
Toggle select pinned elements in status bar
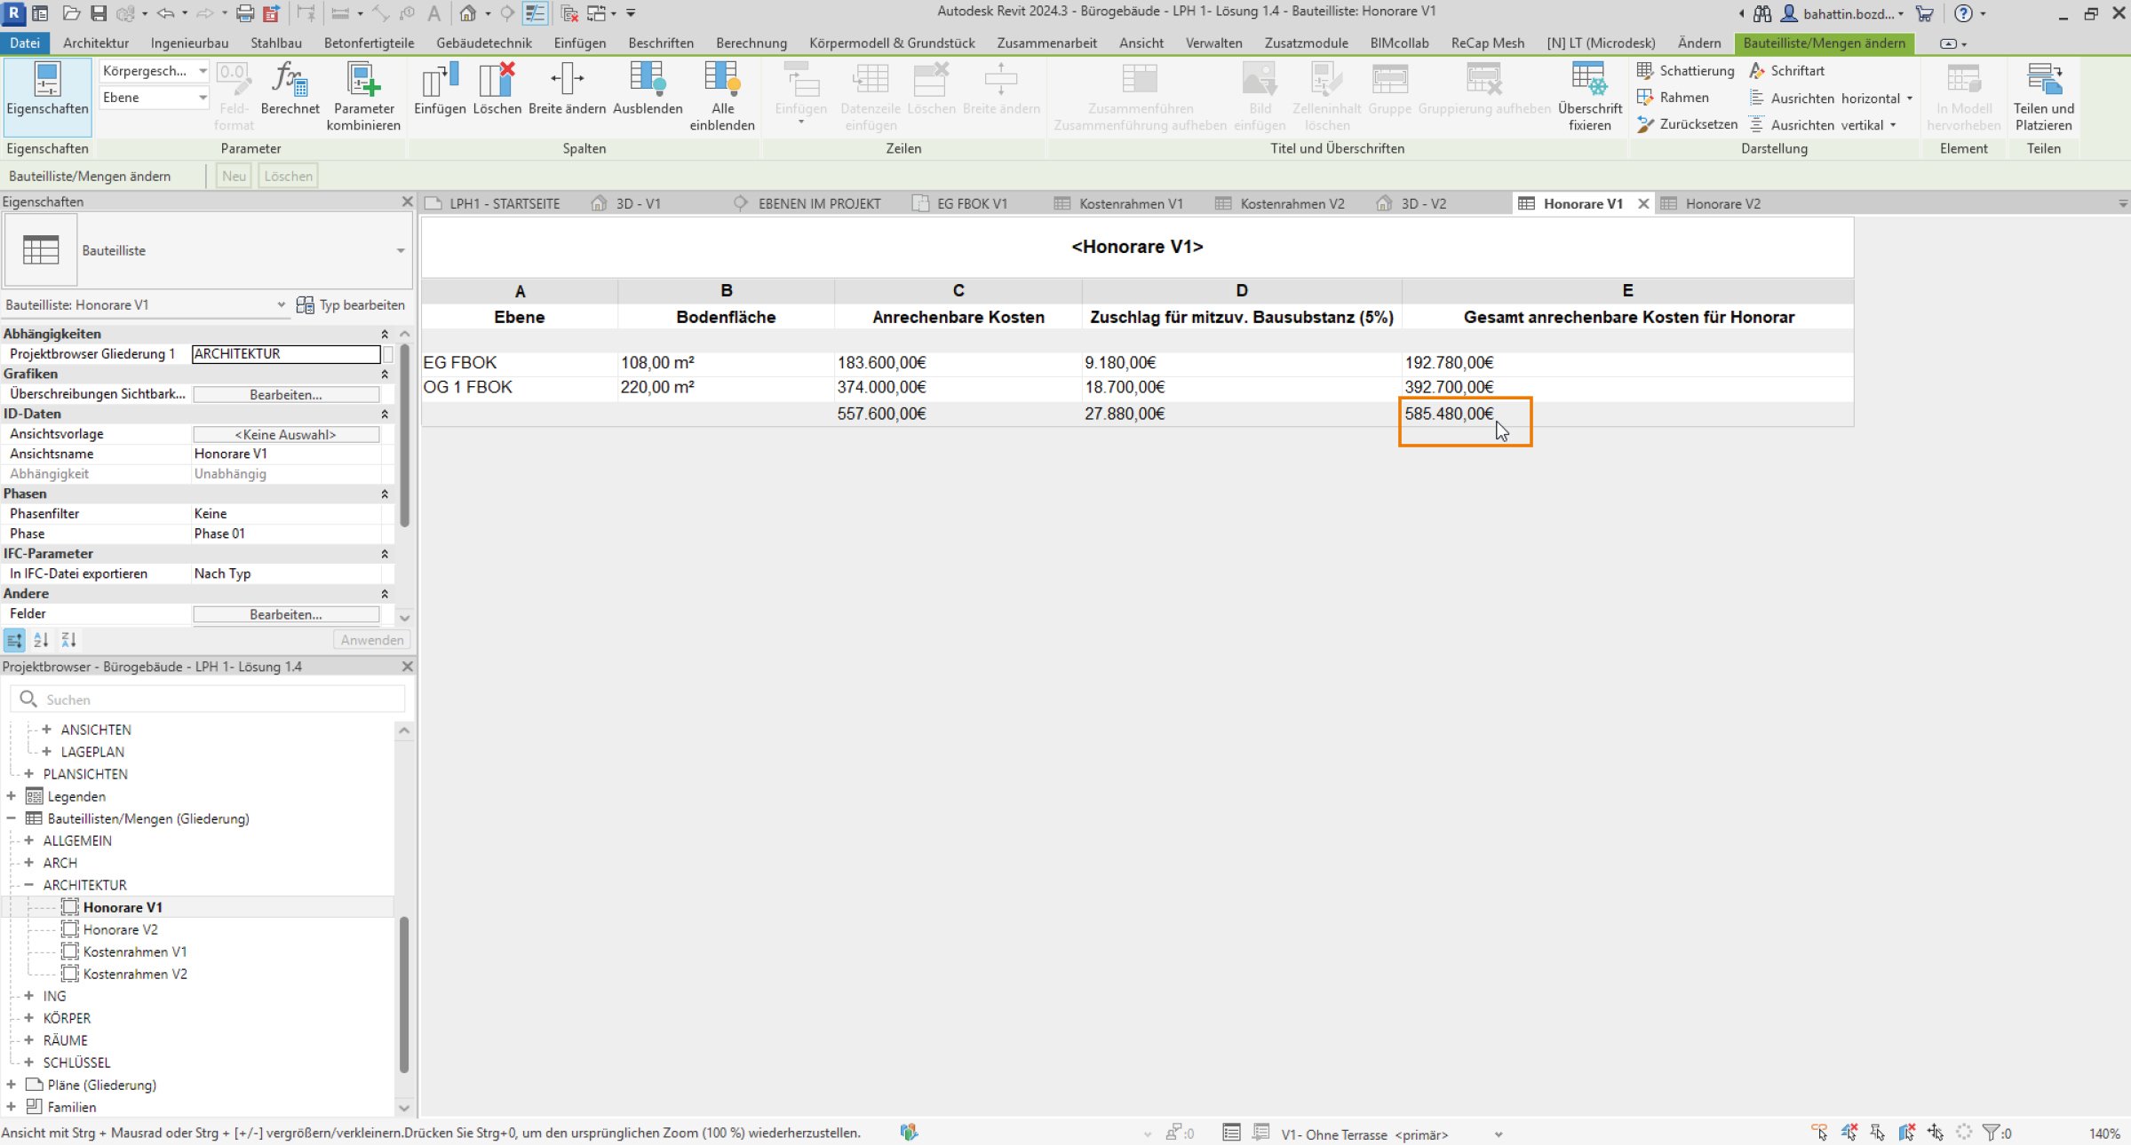(1877, 1133)
